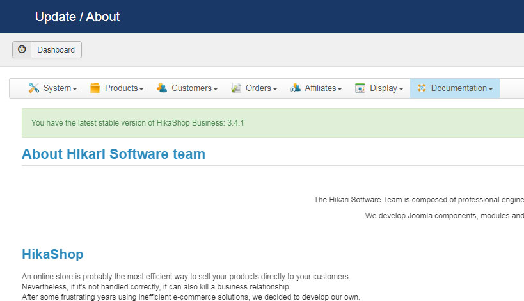Click the Customers people icon
This screenshot has width=524, height=301.
[162, 88]
